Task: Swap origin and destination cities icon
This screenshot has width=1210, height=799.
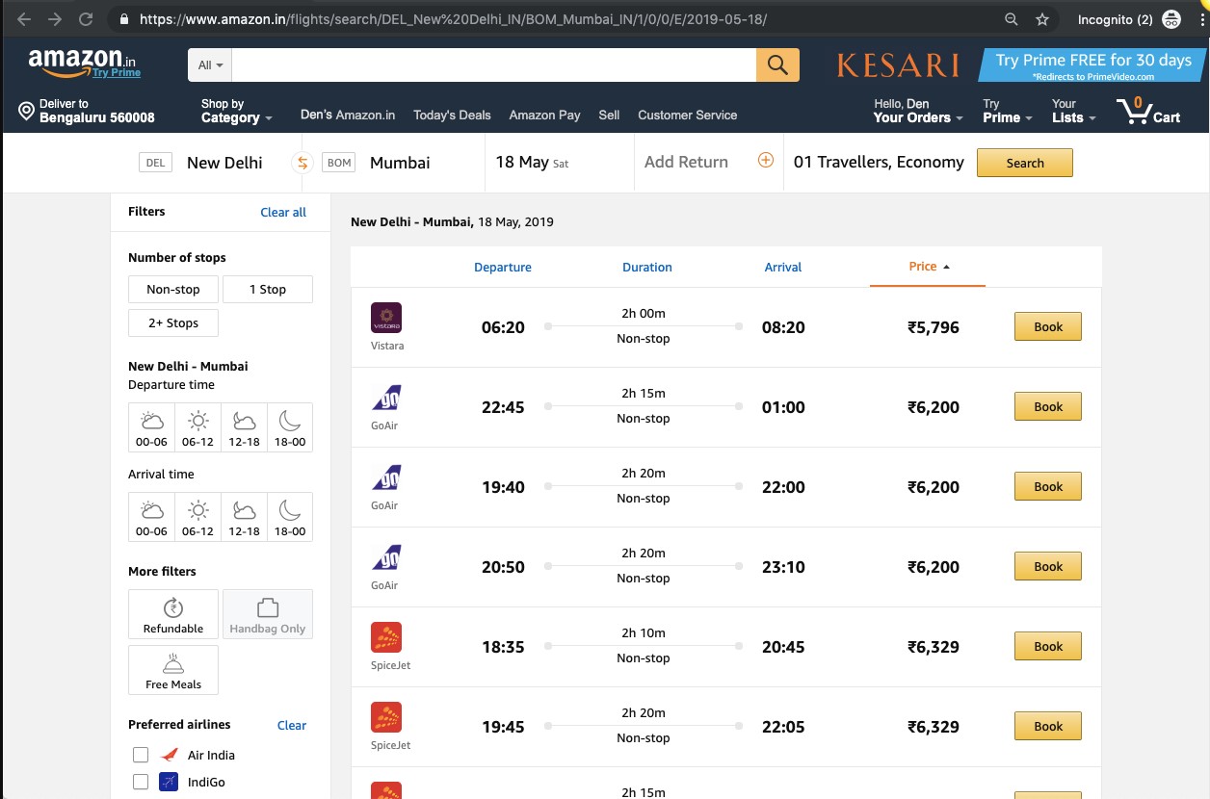Action: (x=302, y=163)
